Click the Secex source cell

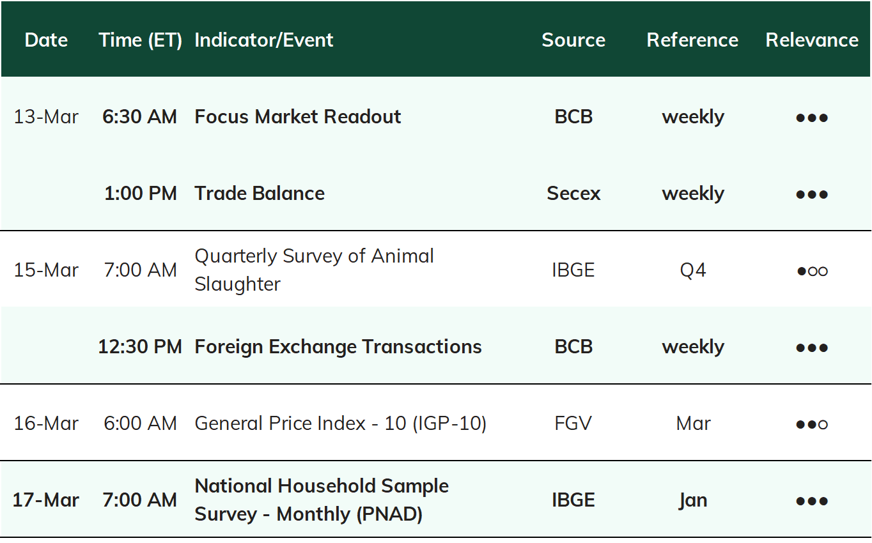click(573, 193)
